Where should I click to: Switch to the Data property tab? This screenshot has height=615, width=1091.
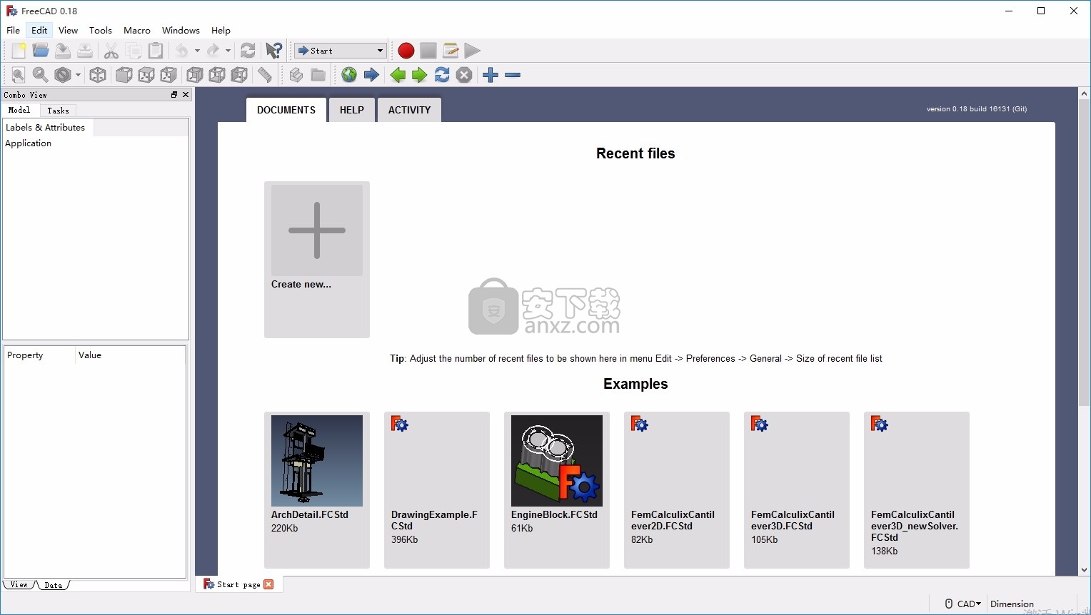[53, 585]
